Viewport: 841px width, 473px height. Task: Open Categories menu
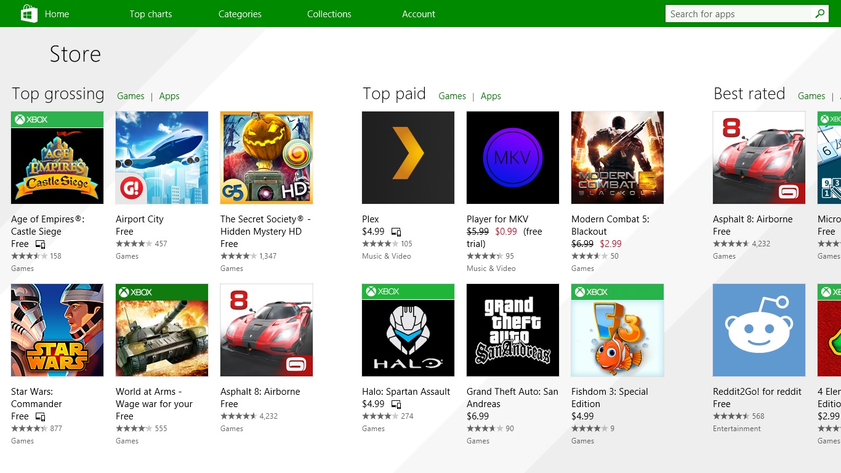(240, 14)
